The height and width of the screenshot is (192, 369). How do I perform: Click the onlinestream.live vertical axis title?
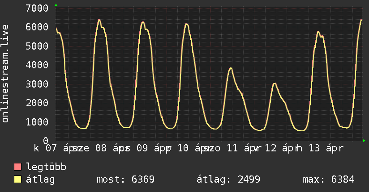5,74
